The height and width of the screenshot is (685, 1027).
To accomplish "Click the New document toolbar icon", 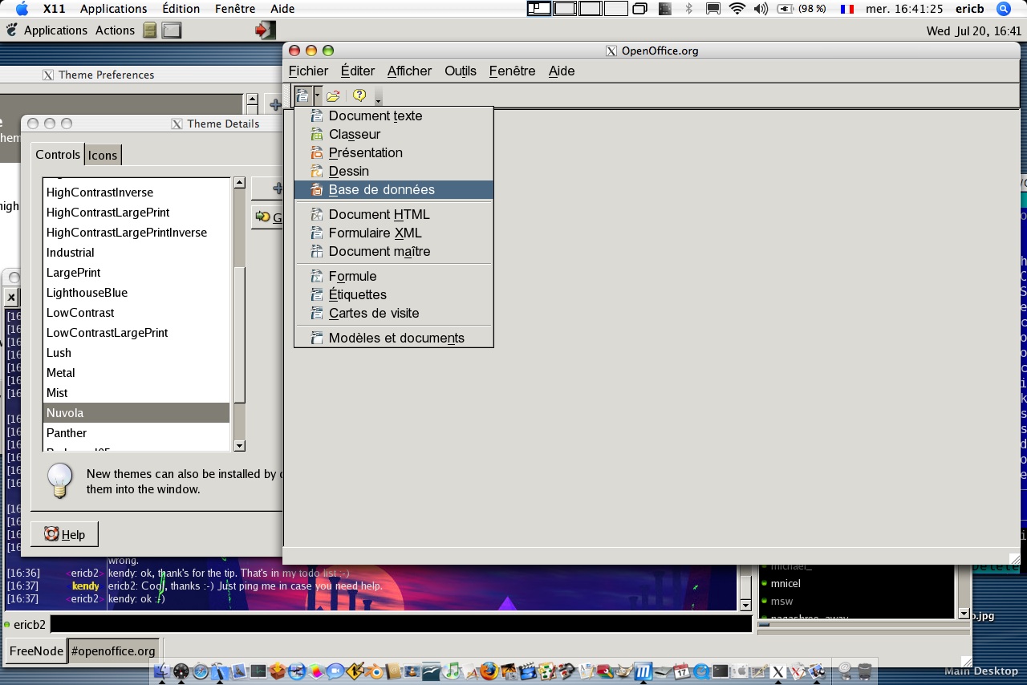I will 302,95.
